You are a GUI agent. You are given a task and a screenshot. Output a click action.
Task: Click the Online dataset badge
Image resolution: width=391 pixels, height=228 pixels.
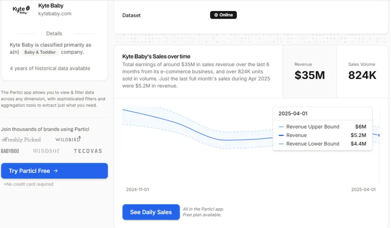(224, 15)
